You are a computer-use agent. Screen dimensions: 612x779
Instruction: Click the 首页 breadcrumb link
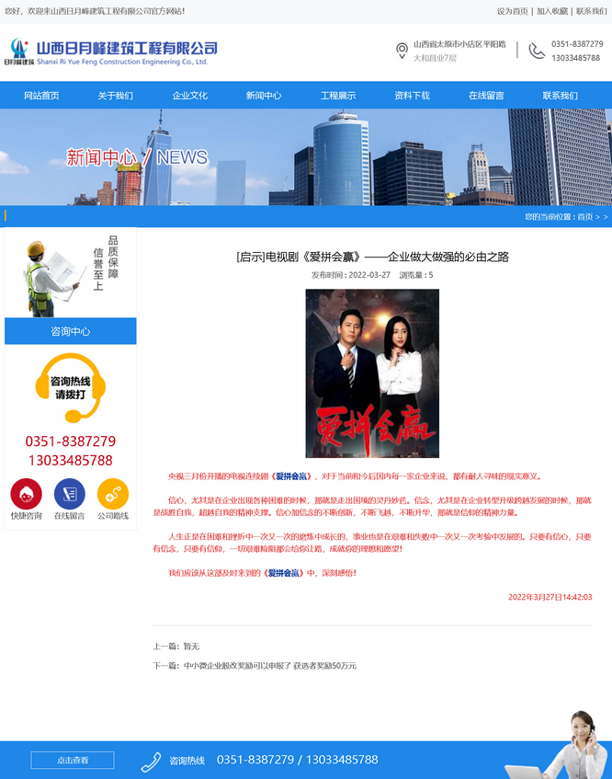[x=584, y=217]
